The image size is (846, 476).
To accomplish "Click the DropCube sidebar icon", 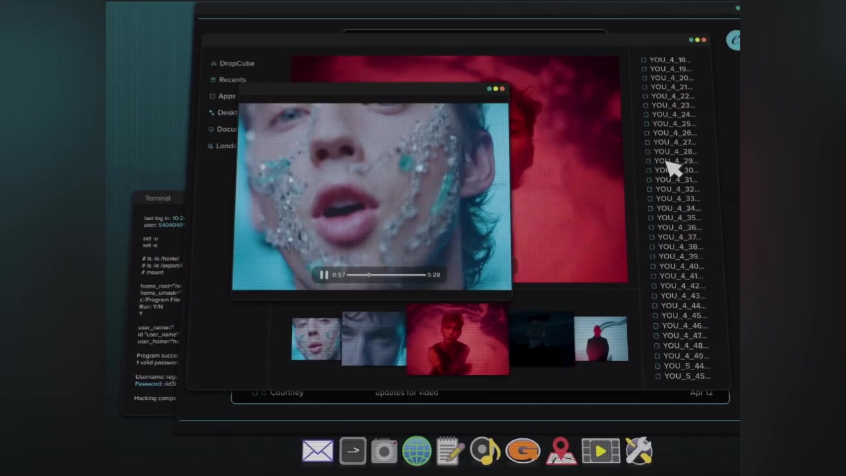I will [213, 63].
